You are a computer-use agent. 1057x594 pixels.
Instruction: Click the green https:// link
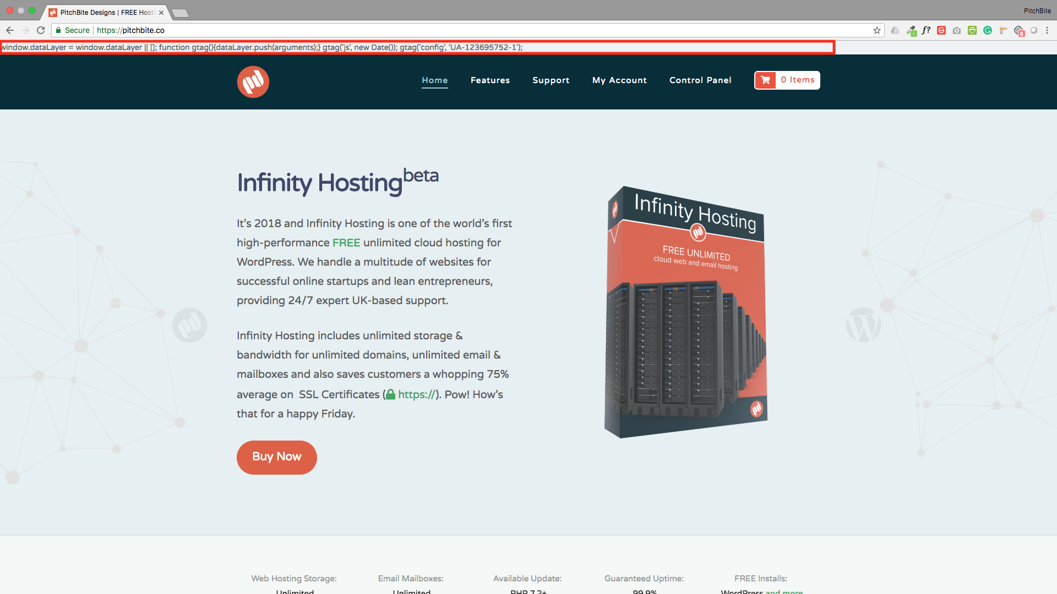(x=416, y=394)
